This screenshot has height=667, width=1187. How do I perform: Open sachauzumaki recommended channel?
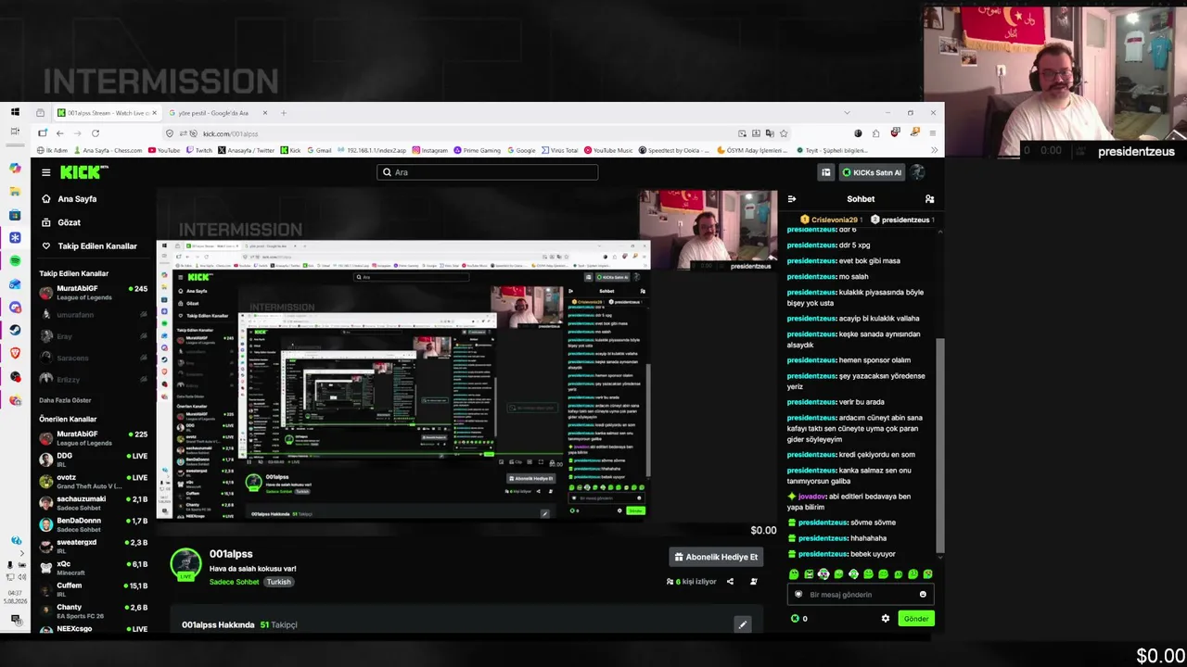click(x=93, y=502)
